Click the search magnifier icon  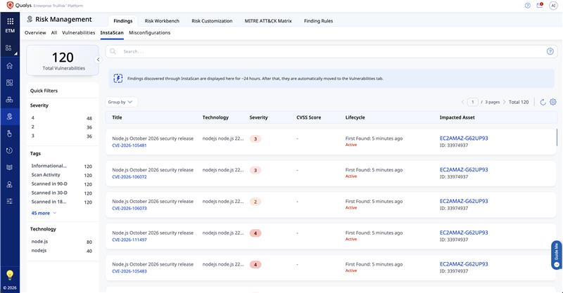coord(113,51)
